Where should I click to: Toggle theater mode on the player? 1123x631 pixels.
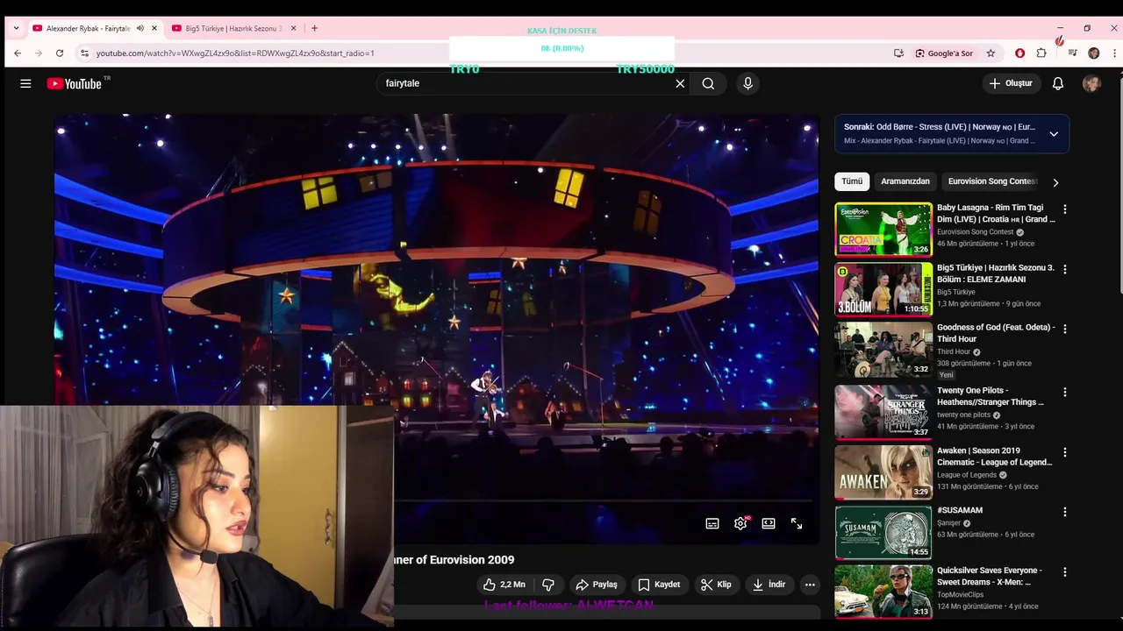tap(769, 523)
